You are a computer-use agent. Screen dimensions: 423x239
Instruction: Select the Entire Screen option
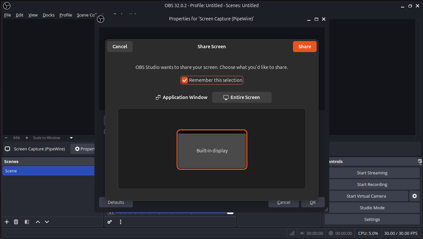point(242,97)
